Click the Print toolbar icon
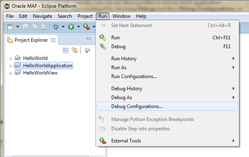This screenshot has height=157, width=249. pyautogui.click(x=44, y=27)
